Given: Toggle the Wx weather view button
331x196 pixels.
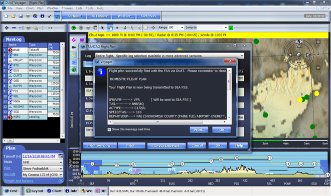Looking at the screenshot, I should click(x=87, y=191).
